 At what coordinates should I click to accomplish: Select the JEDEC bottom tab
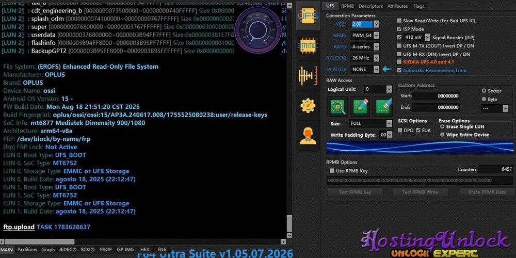pyautogui.click(x=68, y=250)
